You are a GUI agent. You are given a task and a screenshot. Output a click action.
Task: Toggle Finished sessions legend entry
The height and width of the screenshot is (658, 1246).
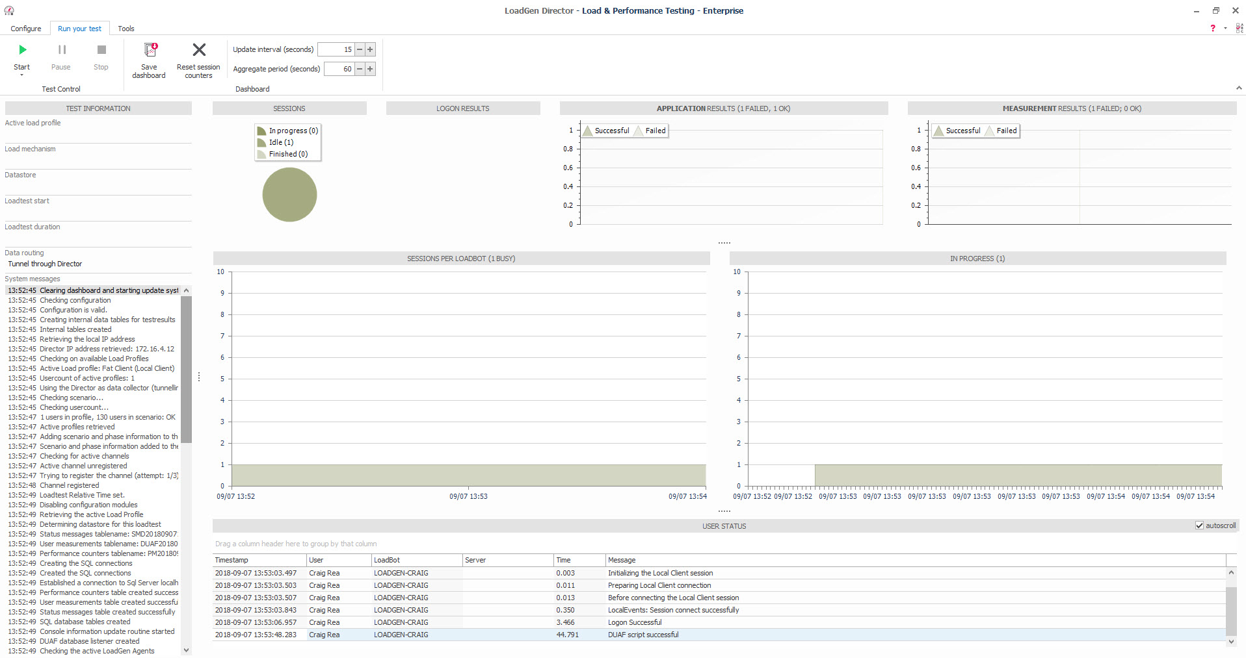click(283, 154)
